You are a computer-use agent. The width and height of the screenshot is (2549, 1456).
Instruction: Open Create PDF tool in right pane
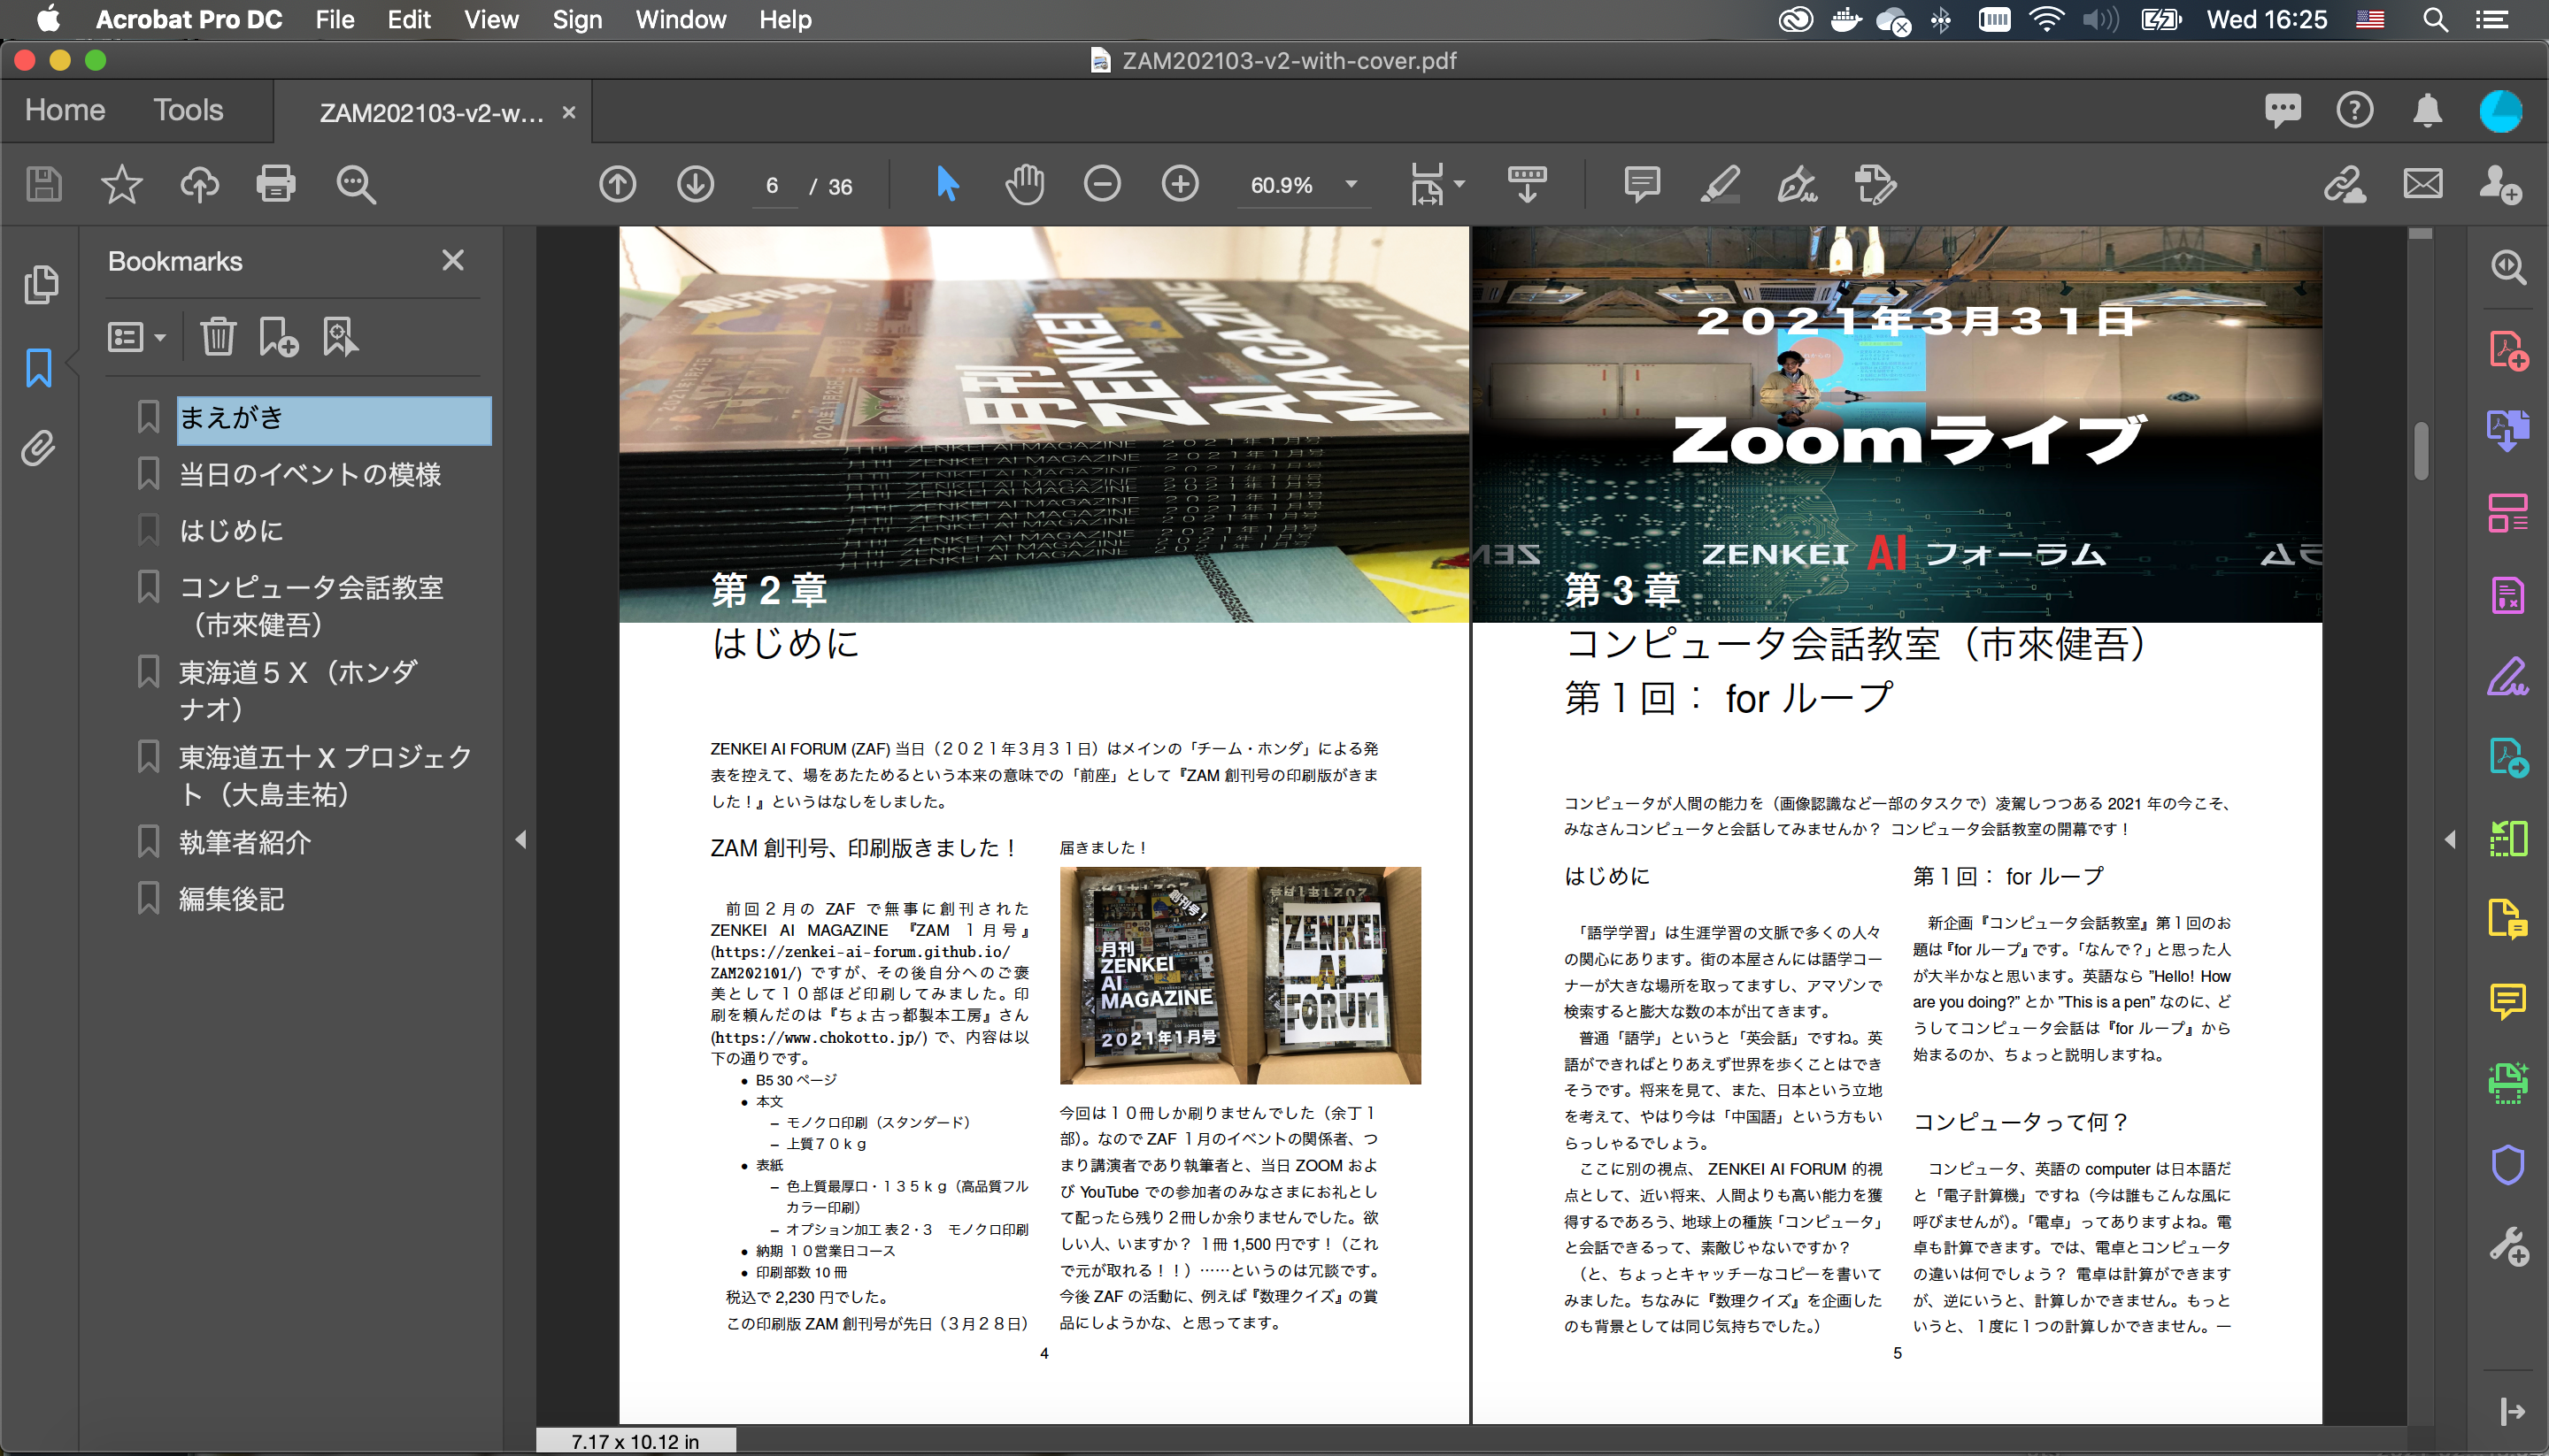point(2507,350)
